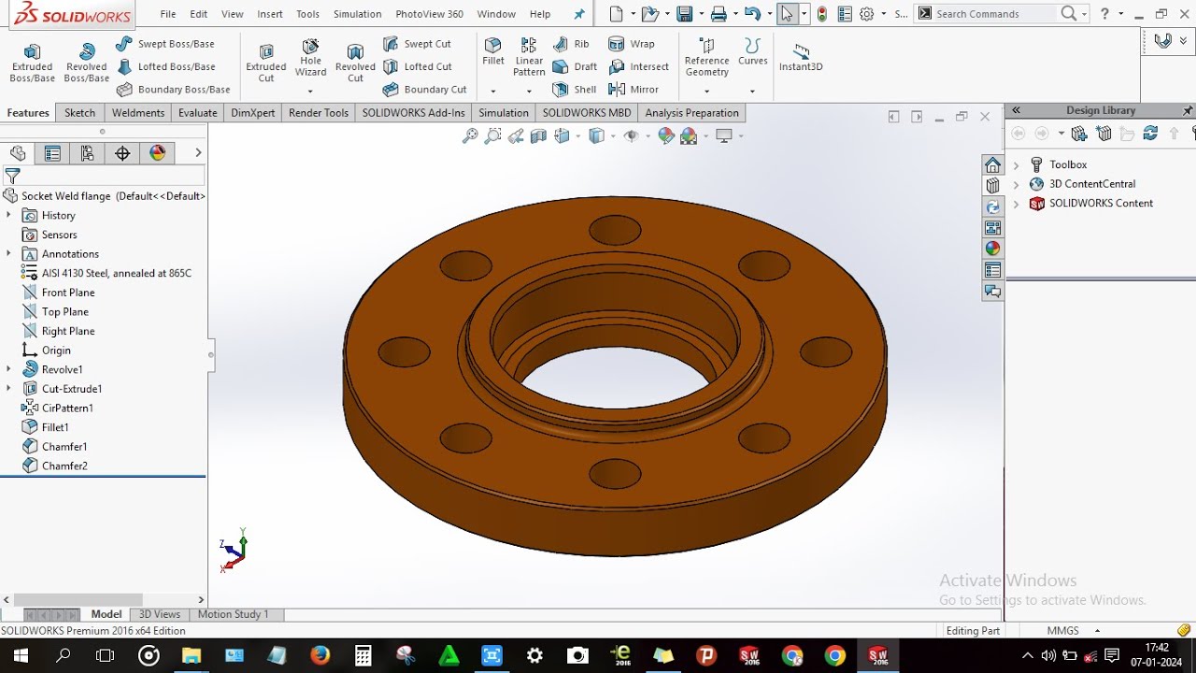Select the Fillet tool
The image size is (1196, 673).
coord(493,52)
